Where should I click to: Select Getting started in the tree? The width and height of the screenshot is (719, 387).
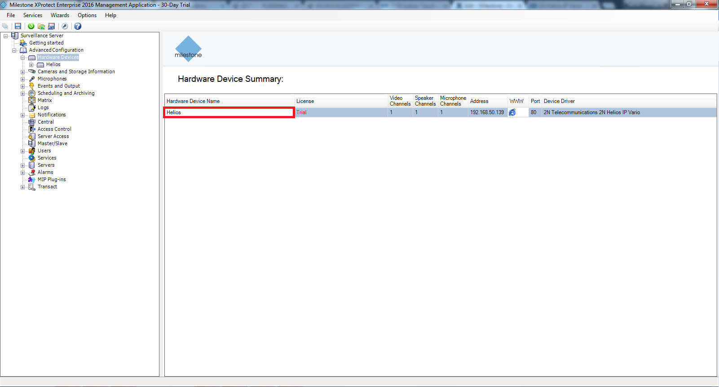pos(46,43)
